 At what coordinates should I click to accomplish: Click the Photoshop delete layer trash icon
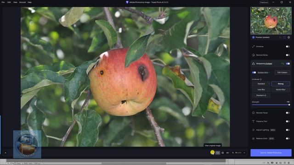pos(289,163)
